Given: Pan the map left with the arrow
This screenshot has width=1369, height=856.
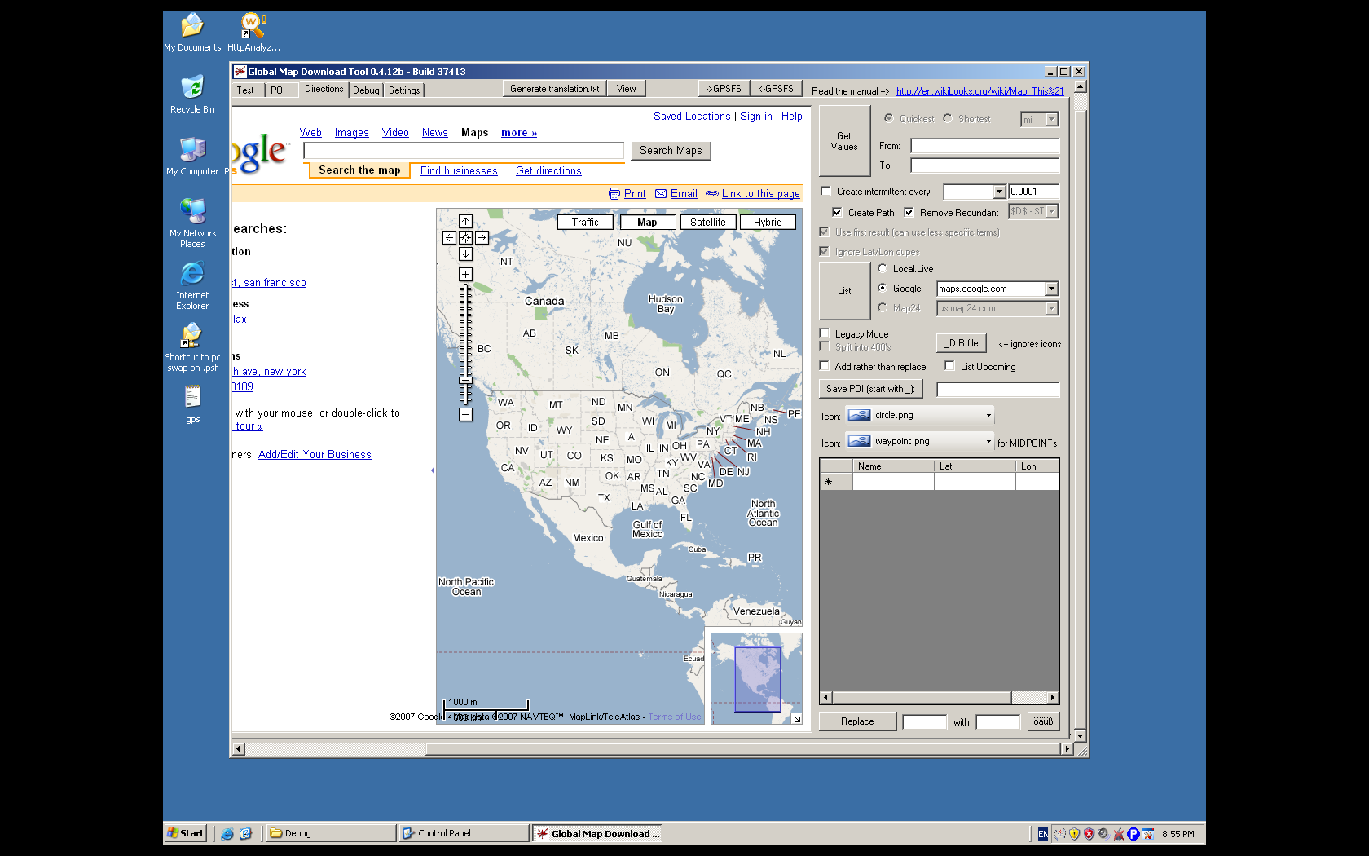Looking at the screenshot, I should click(x=449, y=238).
